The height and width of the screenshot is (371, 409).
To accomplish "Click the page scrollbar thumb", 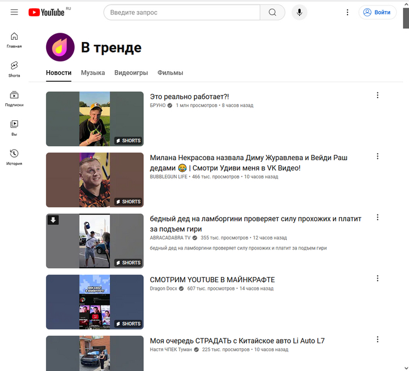I will tap(406, 18).
